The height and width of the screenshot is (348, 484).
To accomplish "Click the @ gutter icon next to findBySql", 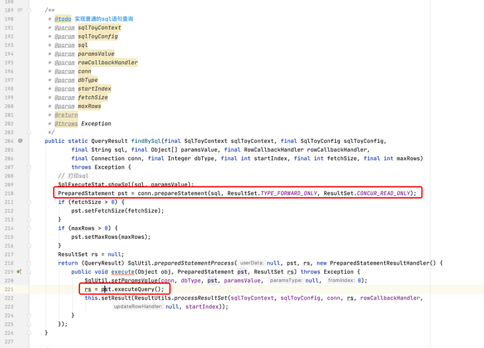I will [x=20, y=141].
